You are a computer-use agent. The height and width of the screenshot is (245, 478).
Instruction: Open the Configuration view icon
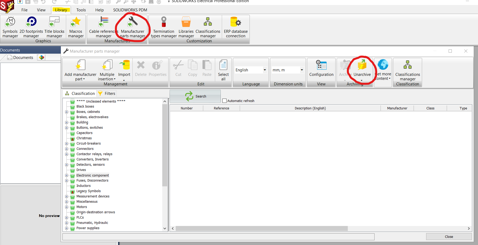(x=321, y=69)
